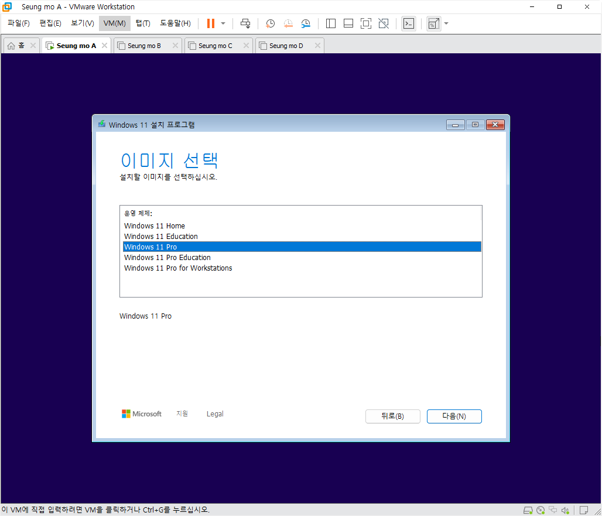Open the 보기(V) menu
The image size is (602, 516).
tap(82, 23)
